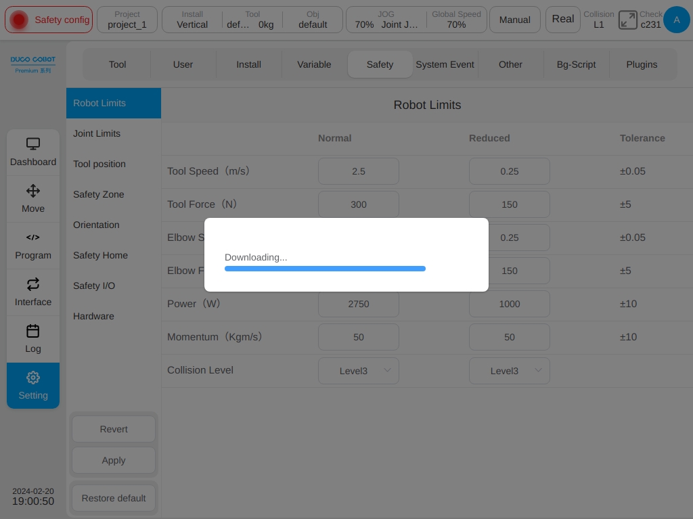This screenshot has width=693, height=519.
Task: Open the Log calendar icon
Action: [x=33, y=339]
